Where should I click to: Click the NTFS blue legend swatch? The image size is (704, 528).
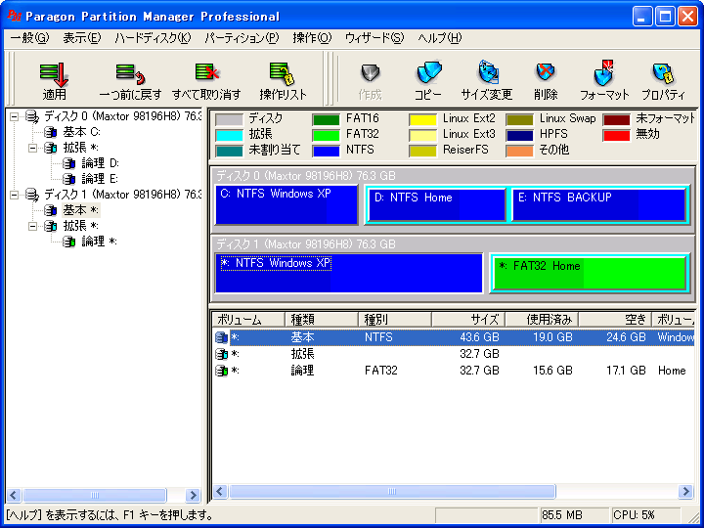coord(327,150)
